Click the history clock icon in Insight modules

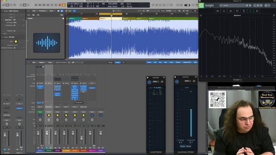click(x=237, y=11)
